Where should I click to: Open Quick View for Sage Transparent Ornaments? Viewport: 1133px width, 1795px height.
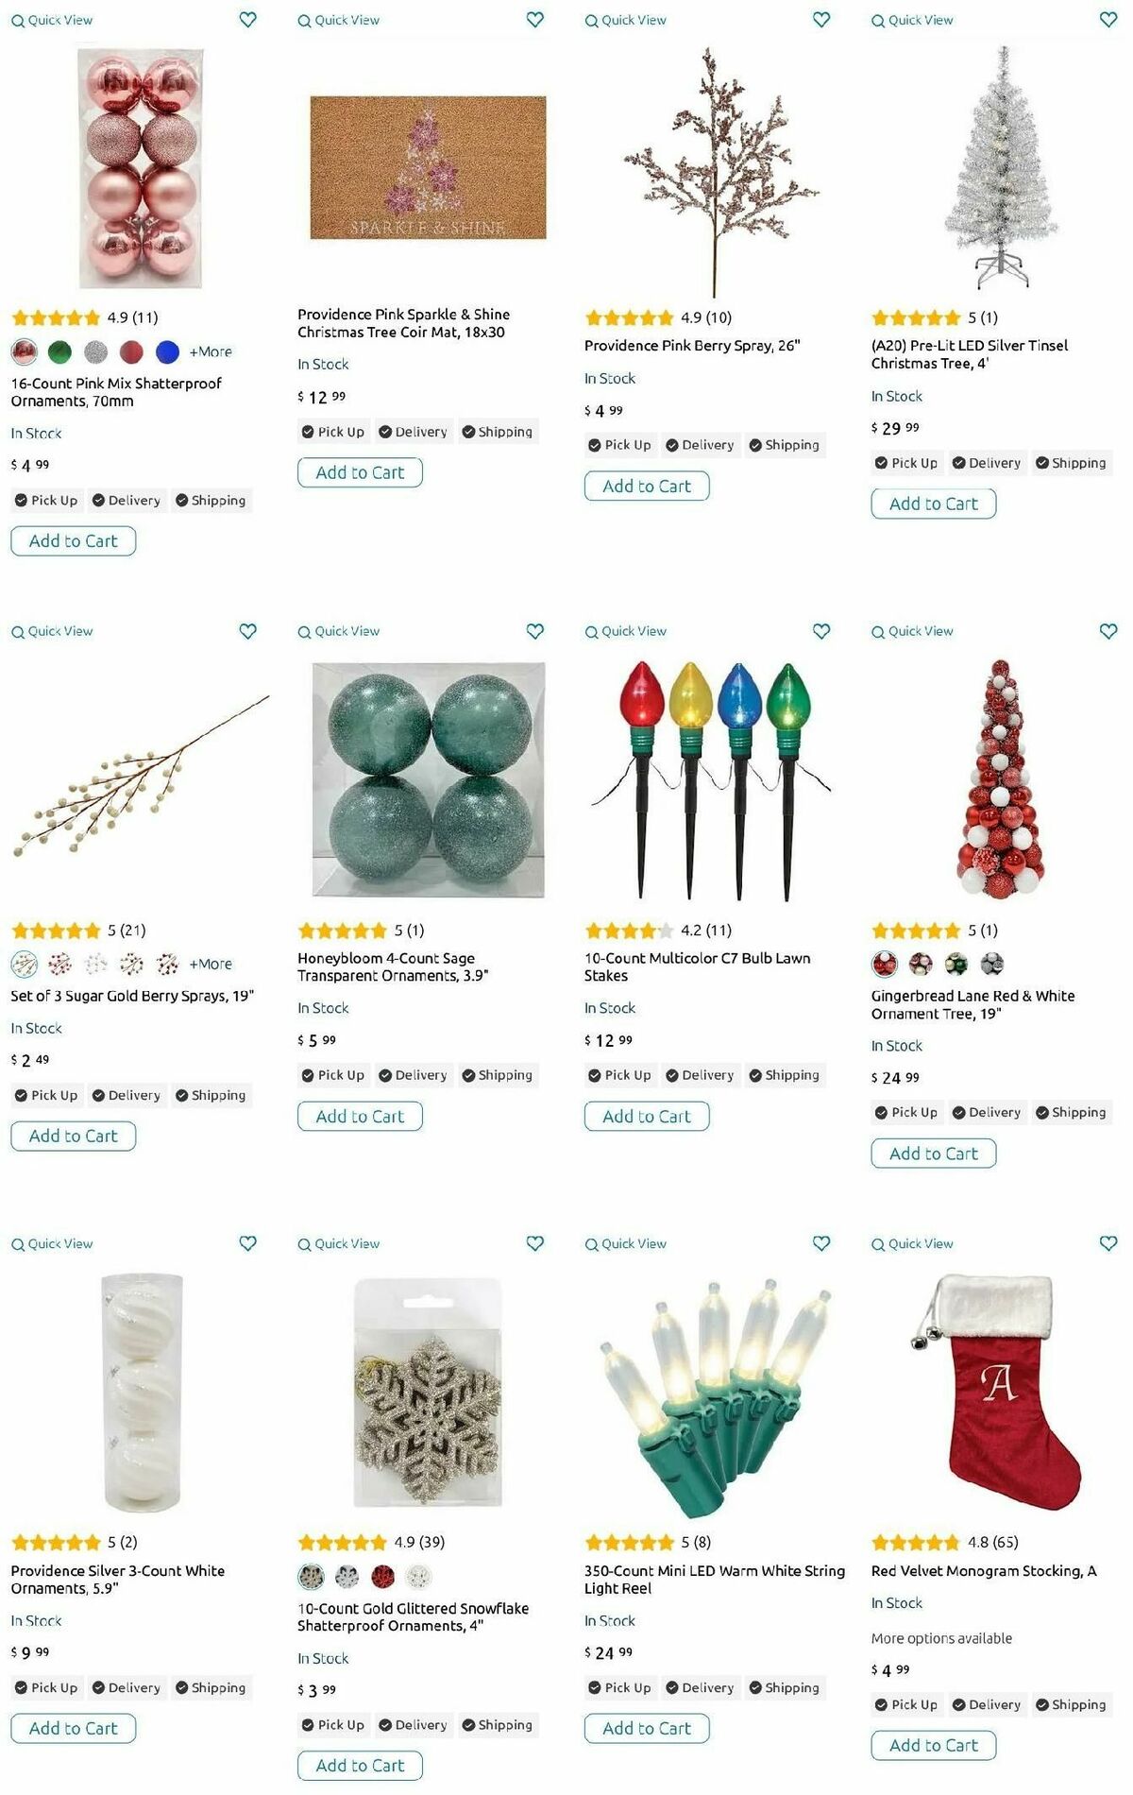(x=338, y=631)
